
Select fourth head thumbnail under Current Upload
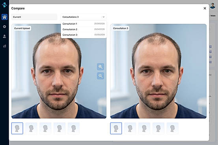60,128
